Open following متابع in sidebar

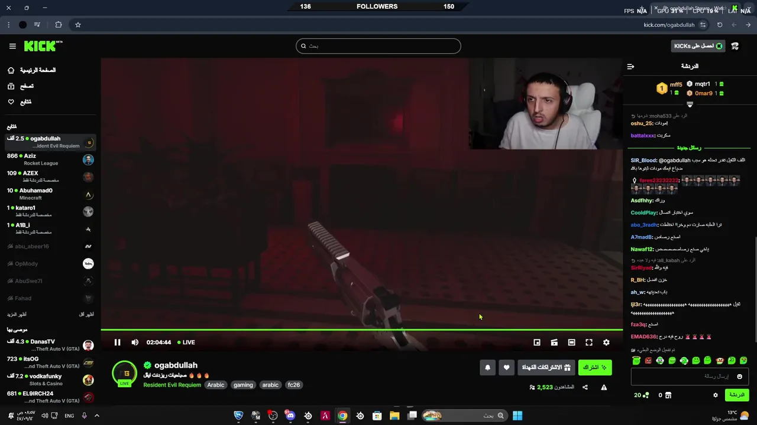20,102
